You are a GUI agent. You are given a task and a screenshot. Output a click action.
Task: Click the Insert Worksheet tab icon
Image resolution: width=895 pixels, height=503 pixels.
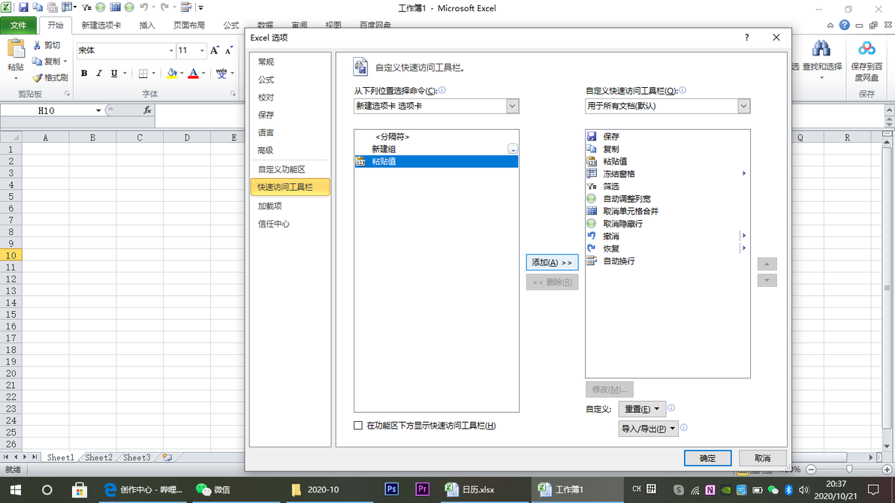coord(167,457)
